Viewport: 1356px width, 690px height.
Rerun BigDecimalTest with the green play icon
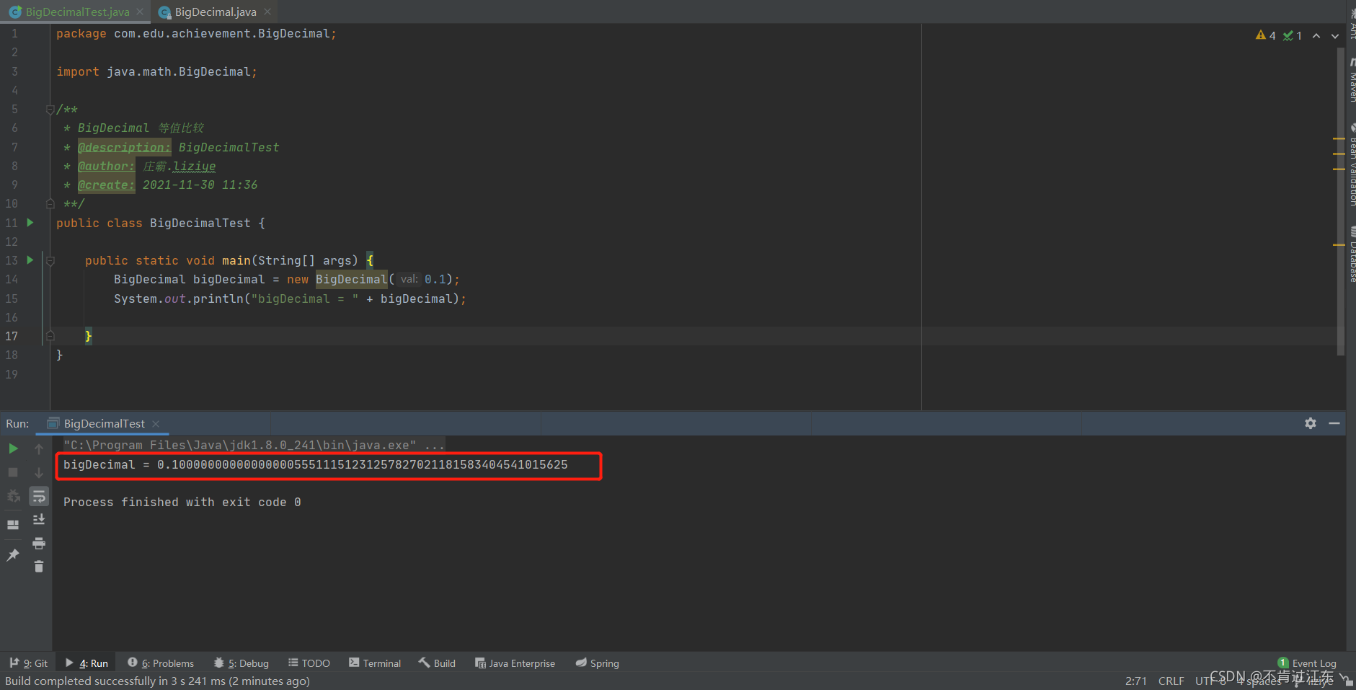(x=13, y=448)
